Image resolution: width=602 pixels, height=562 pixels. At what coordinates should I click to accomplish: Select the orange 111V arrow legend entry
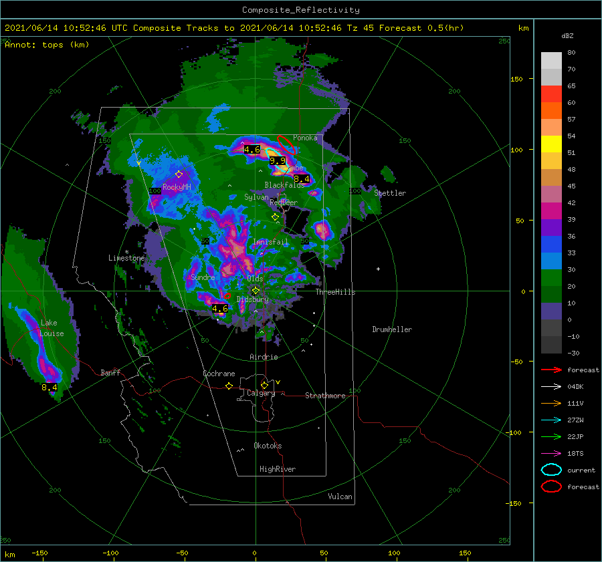point(551,403)
